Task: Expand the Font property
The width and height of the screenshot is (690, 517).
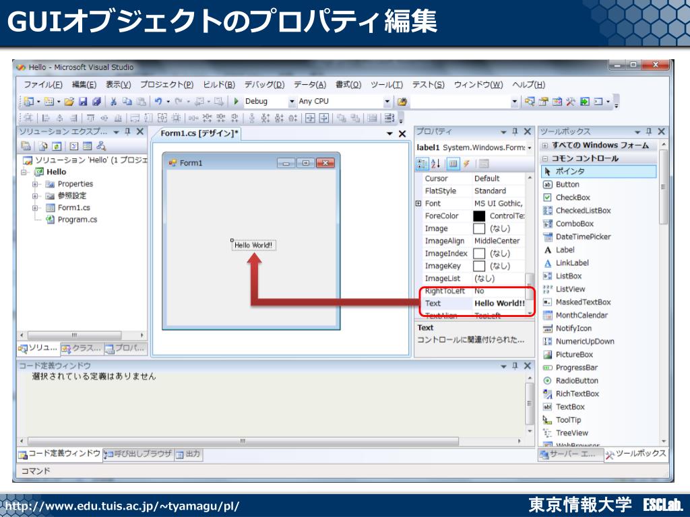Action: click(418, 203)
